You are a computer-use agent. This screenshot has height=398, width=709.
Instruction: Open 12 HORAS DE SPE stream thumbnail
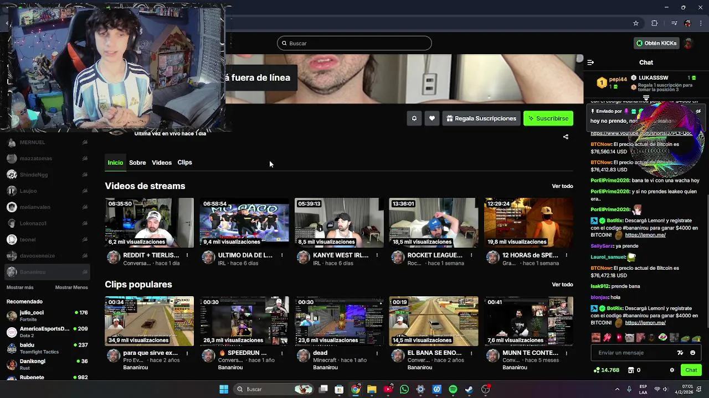click(x=528, y=223)
